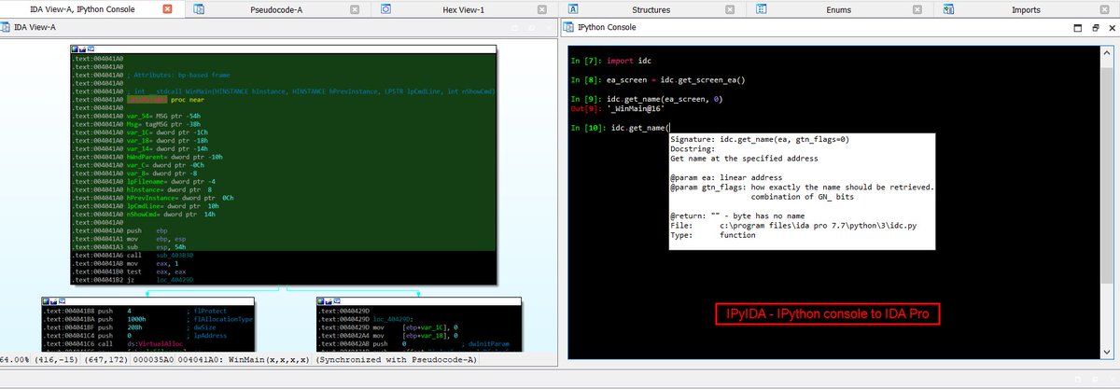Click the Enums tab icon
Screen dimensions: 1120x389
[761, 8]
